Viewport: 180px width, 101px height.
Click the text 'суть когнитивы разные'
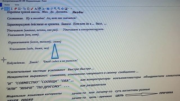pos(132,90)
